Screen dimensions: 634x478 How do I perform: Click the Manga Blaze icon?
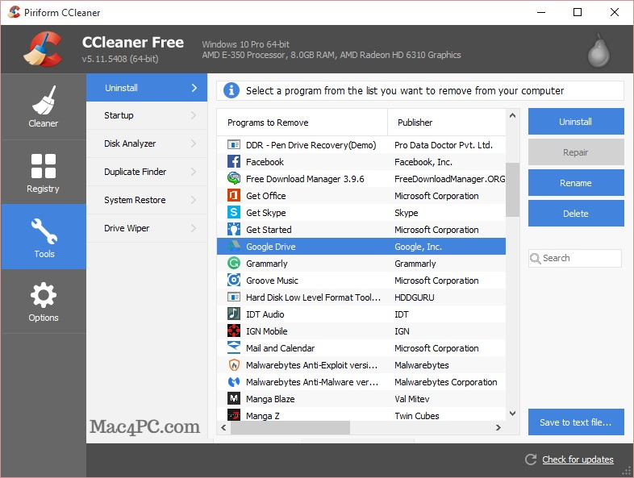[234, 399]
